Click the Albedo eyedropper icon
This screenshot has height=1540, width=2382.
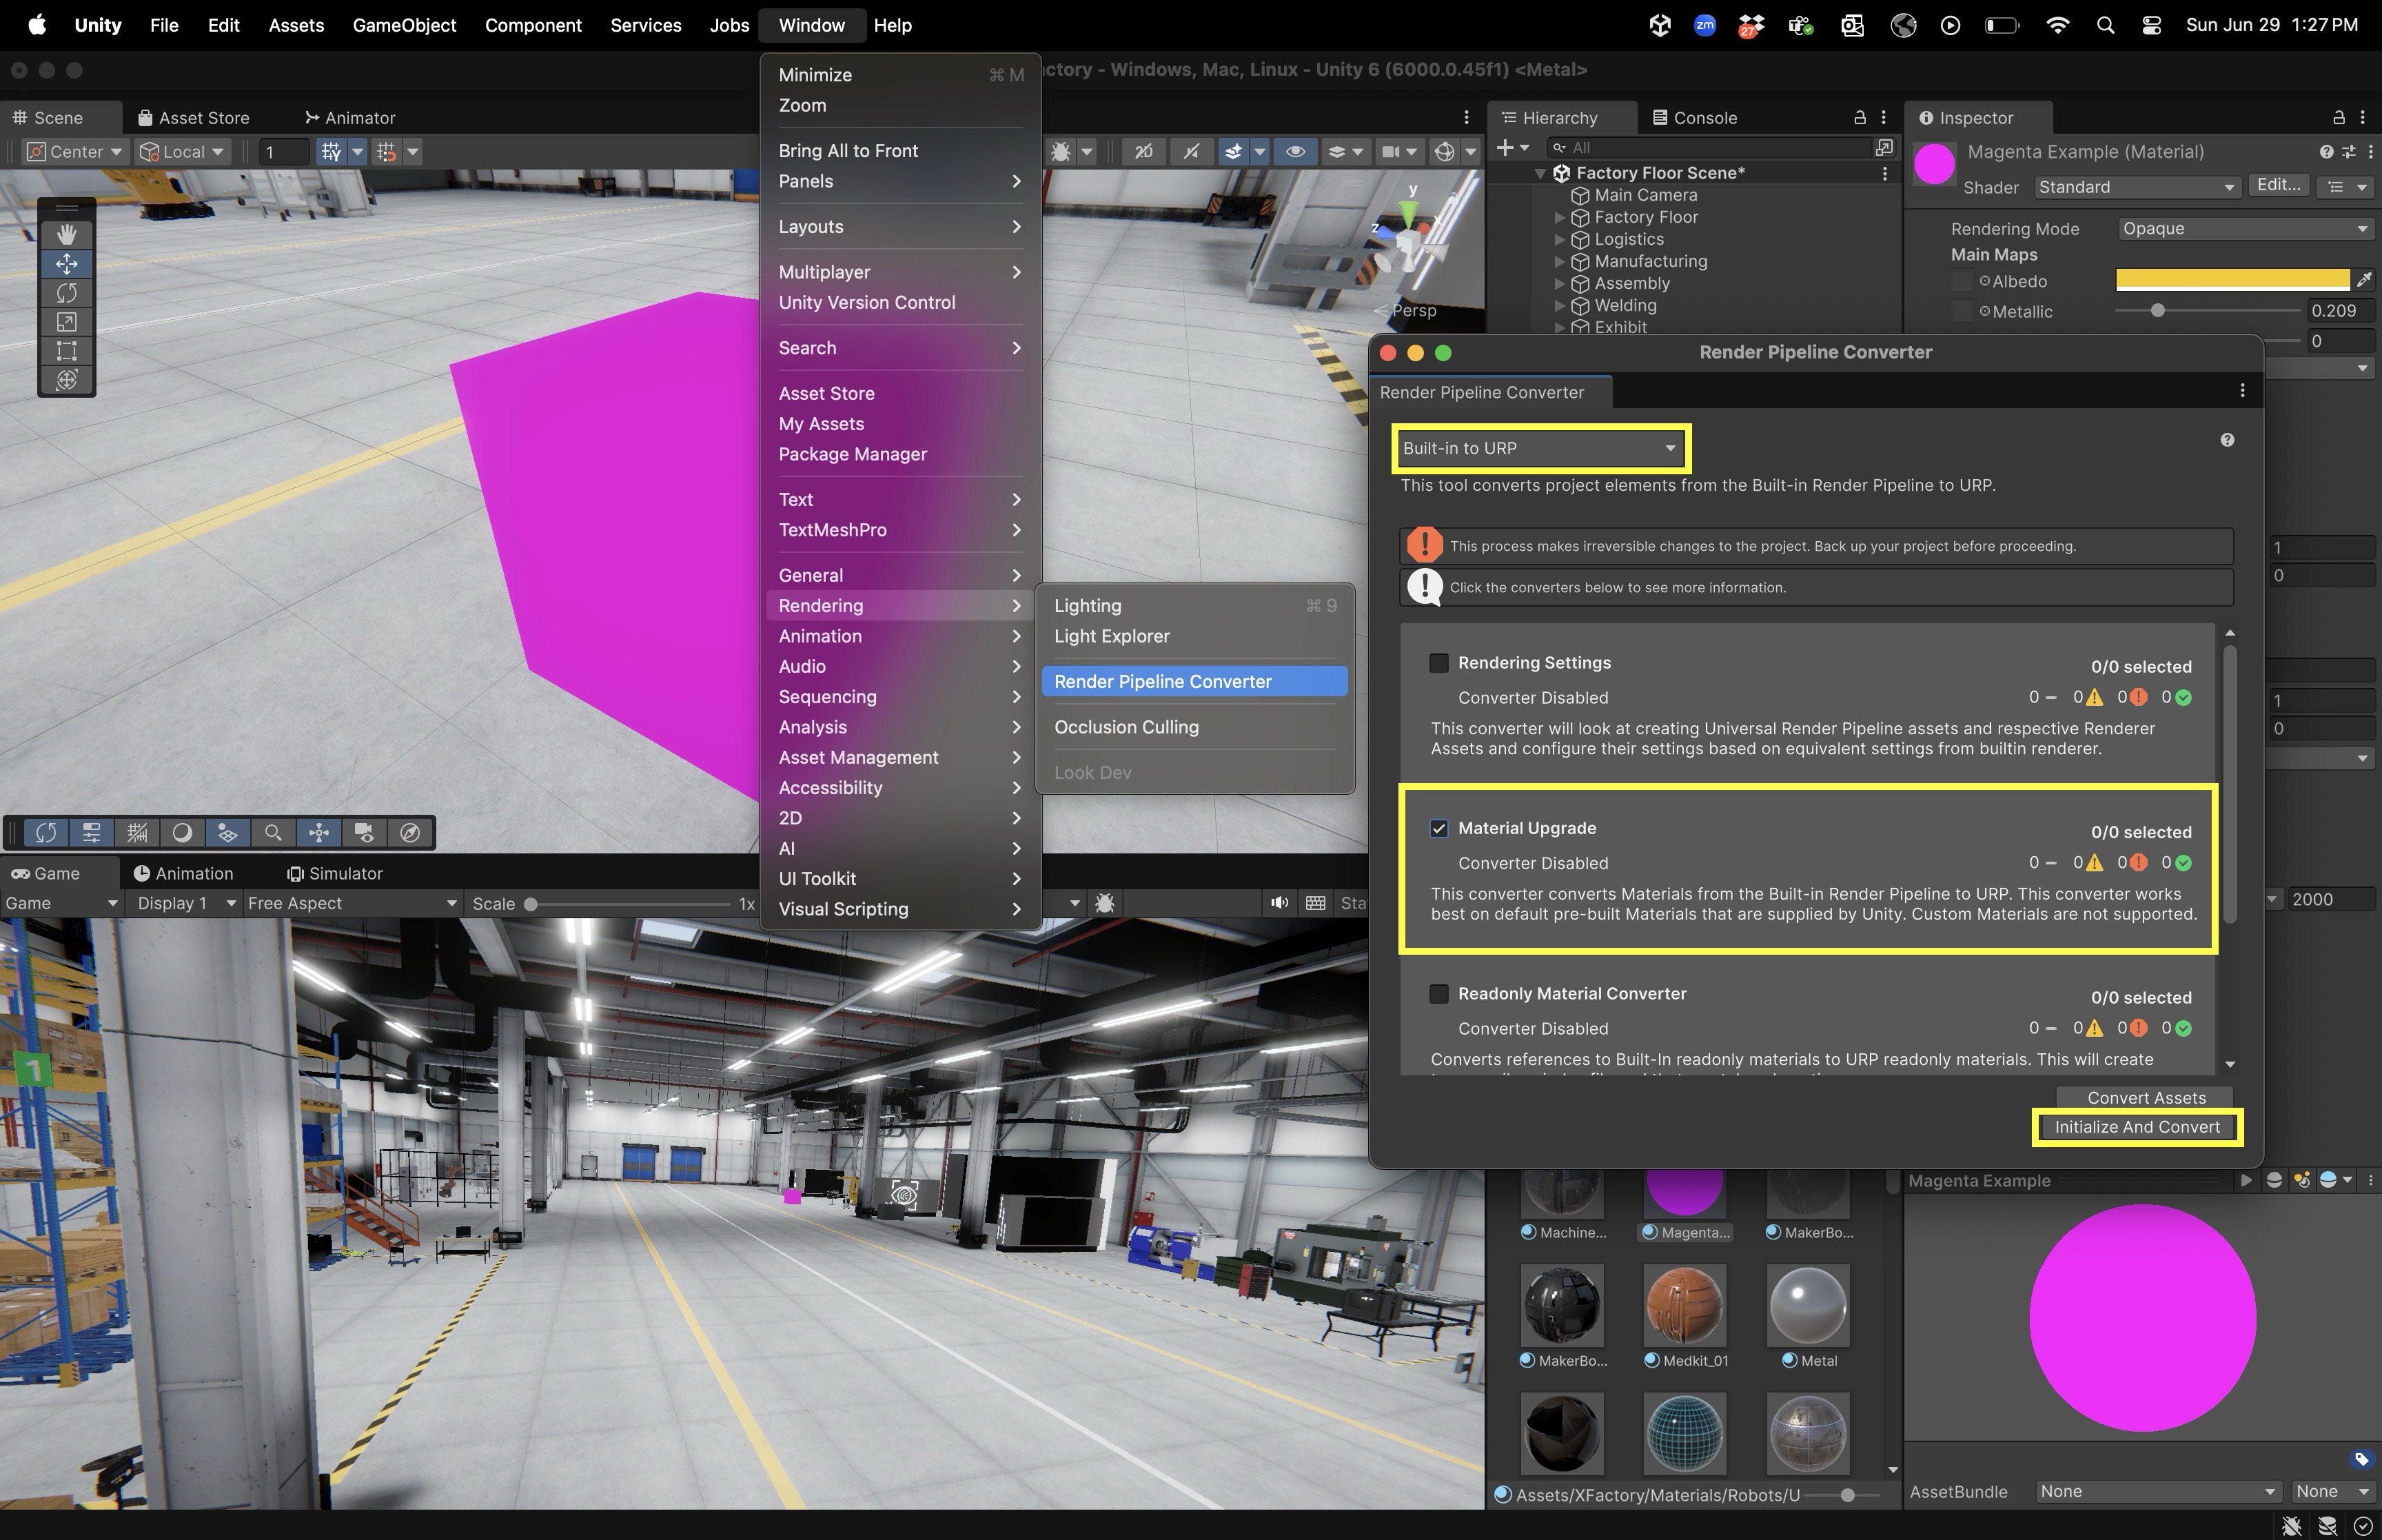click(x=2364, y=280)
